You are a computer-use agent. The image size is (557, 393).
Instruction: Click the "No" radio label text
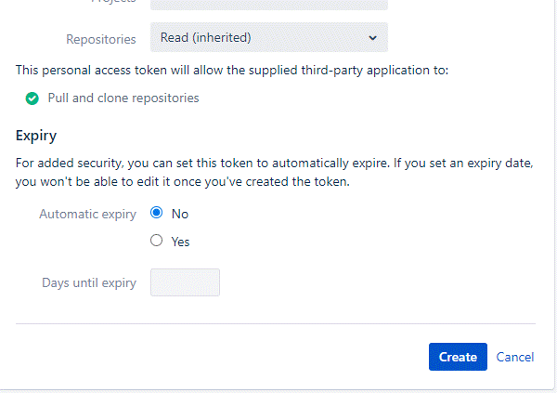(x=180, y=214)
